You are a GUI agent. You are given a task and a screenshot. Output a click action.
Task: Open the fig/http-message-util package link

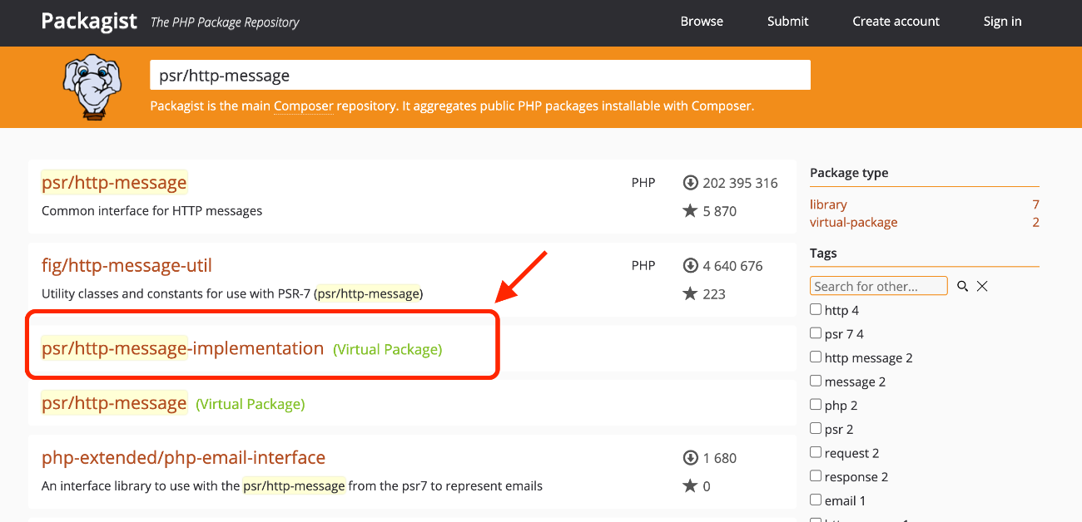pos(127,266)
